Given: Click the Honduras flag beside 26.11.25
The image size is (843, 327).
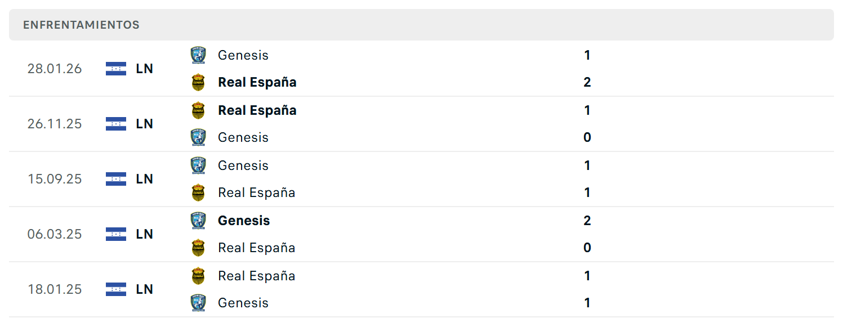Looking at the screenshot, I should [116, 124].
